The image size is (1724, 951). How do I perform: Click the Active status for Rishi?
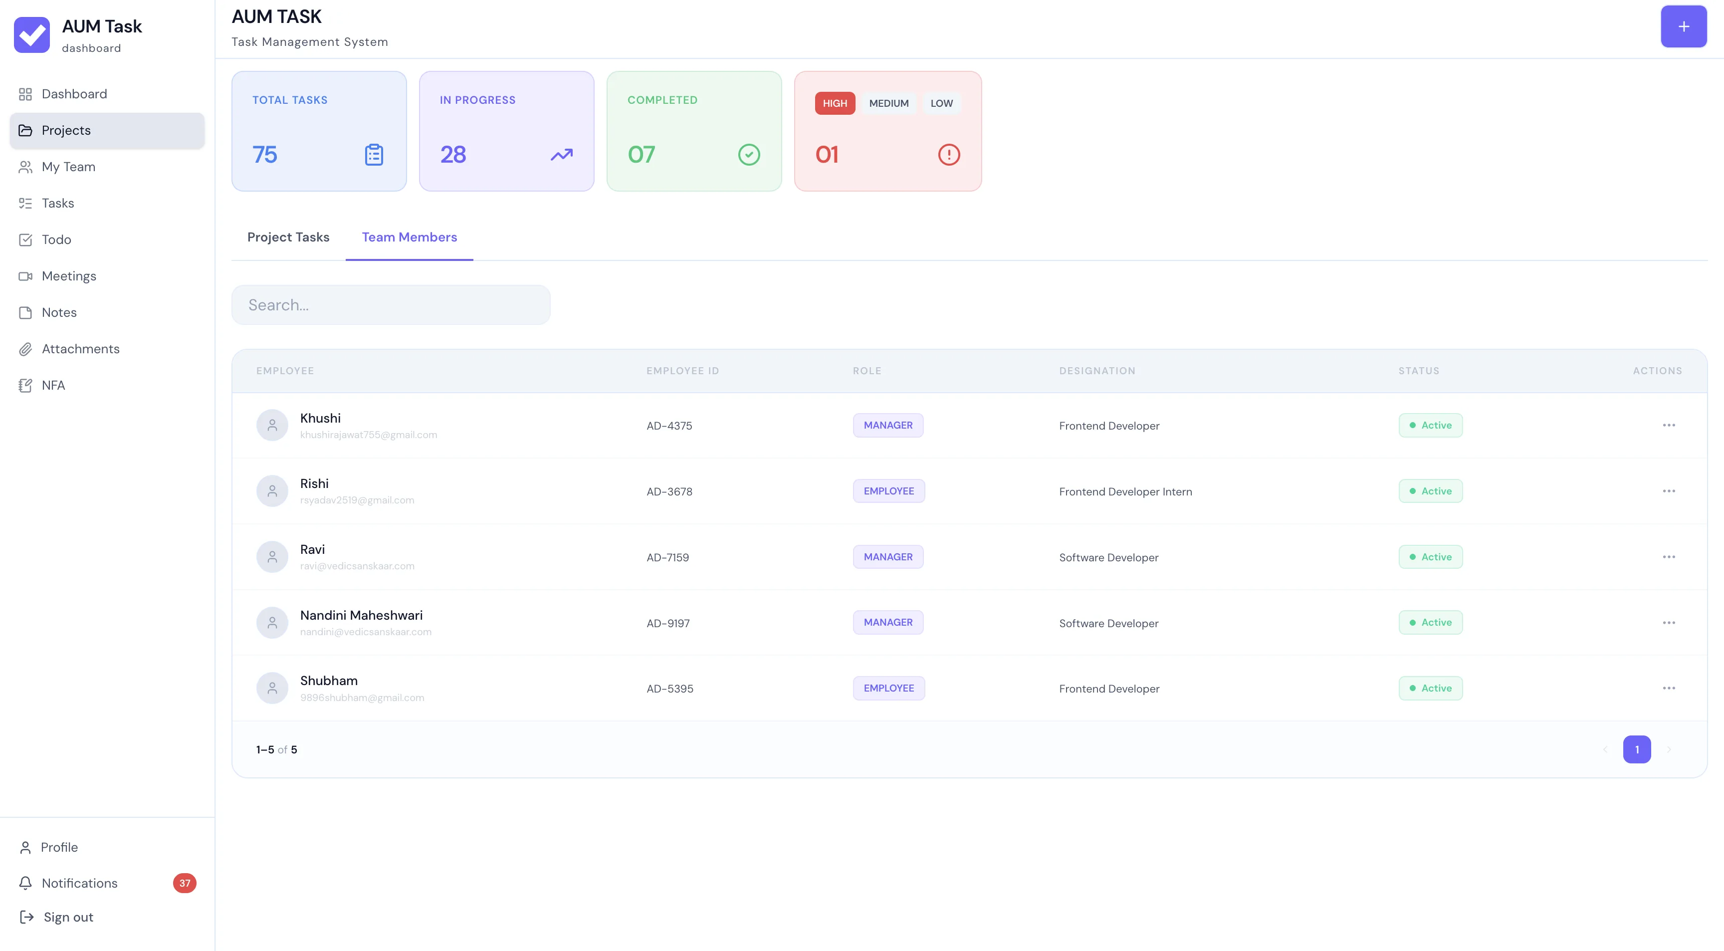pyautogui.click(x=1430, y=491)
